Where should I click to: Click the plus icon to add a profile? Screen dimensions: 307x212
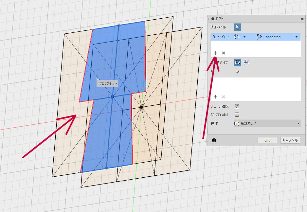215,53
